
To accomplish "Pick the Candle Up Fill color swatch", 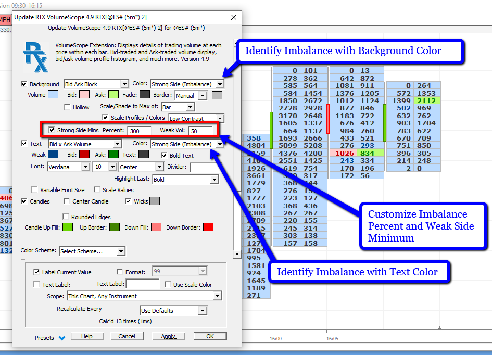I will point(68,227).
